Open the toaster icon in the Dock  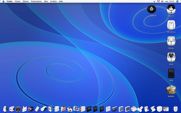(x=134, y=109)
